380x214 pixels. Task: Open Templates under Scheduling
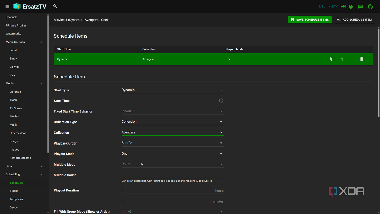(x=16, y=199)
